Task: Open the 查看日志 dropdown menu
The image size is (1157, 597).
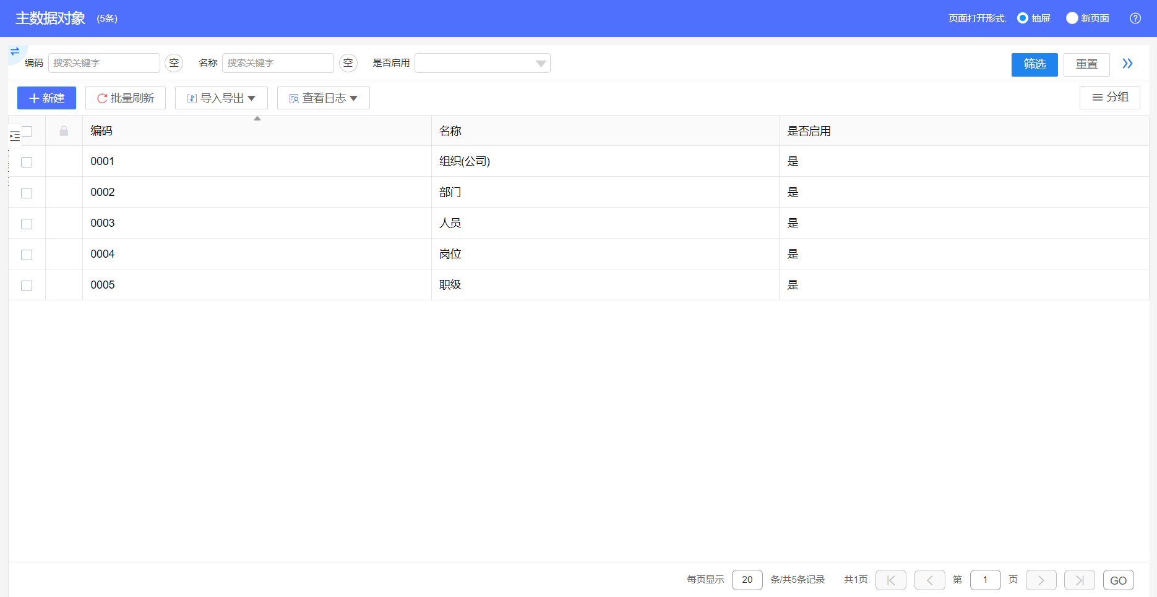Action: tap(324, 98)
